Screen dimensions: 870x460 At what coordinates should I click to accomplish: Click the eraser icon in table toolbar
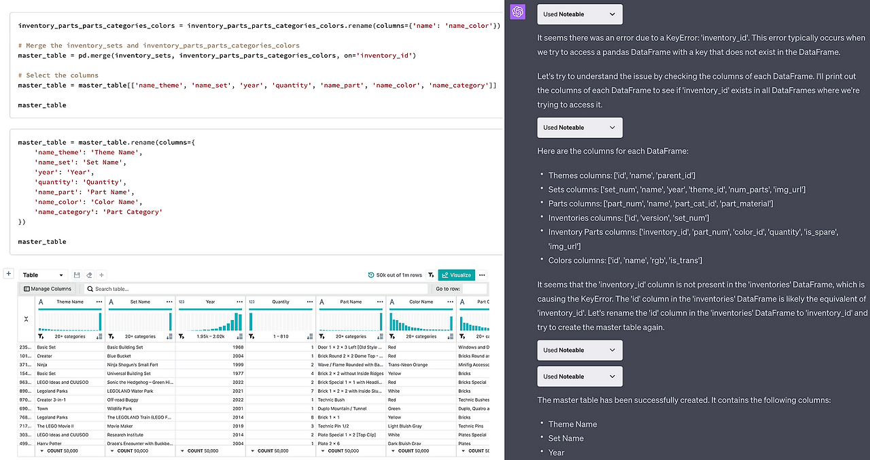click(x=89, y=275)
